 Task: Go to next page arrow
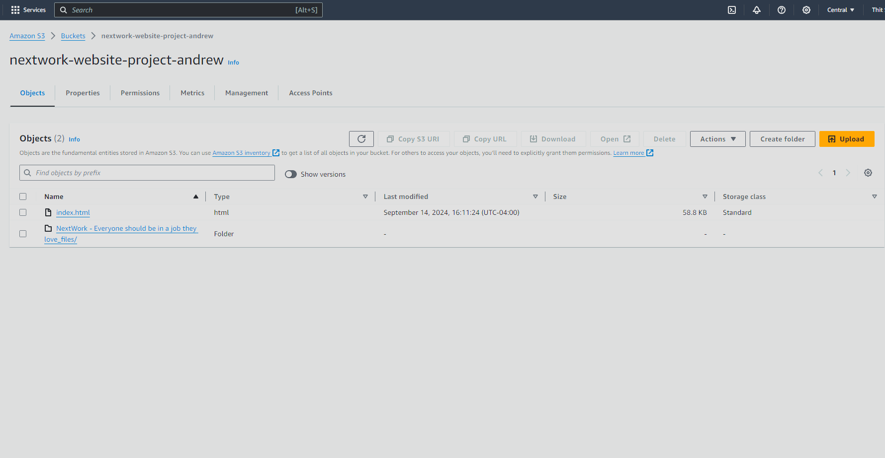[x=848, y=173]
